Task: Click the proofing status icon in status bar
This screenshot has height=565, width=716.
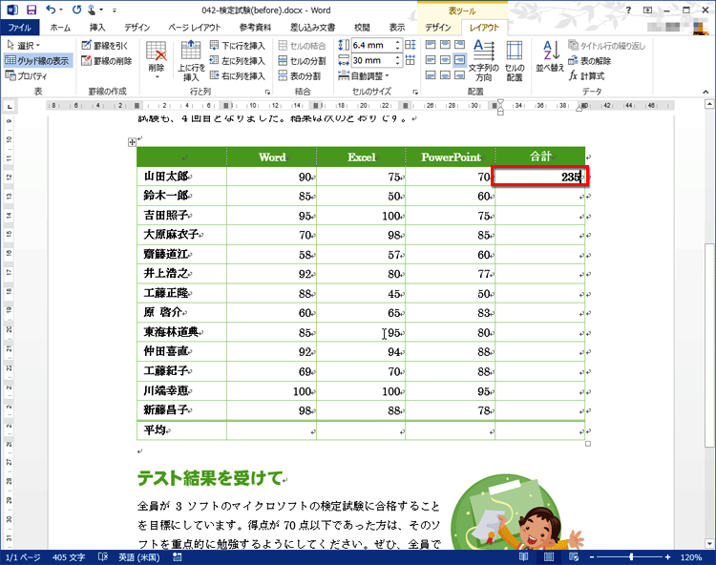Action: tap(103, 556)
